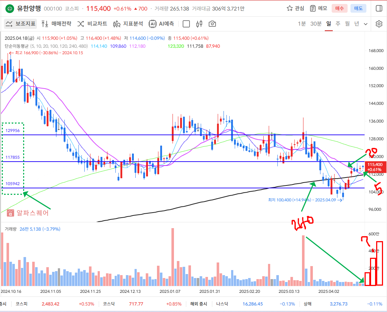Select the 월 monthly timeframe

coord(347,23)
